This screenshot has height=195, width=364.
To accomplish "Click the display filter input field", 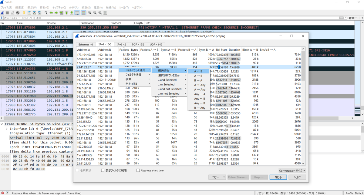I will pos(172,18).
